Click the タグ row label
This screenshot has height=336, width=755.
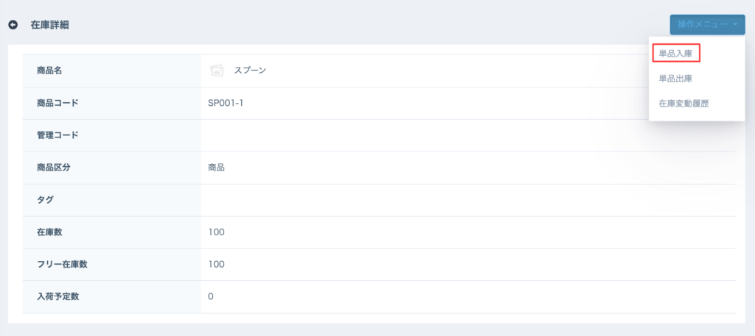[x=45, y=200]
